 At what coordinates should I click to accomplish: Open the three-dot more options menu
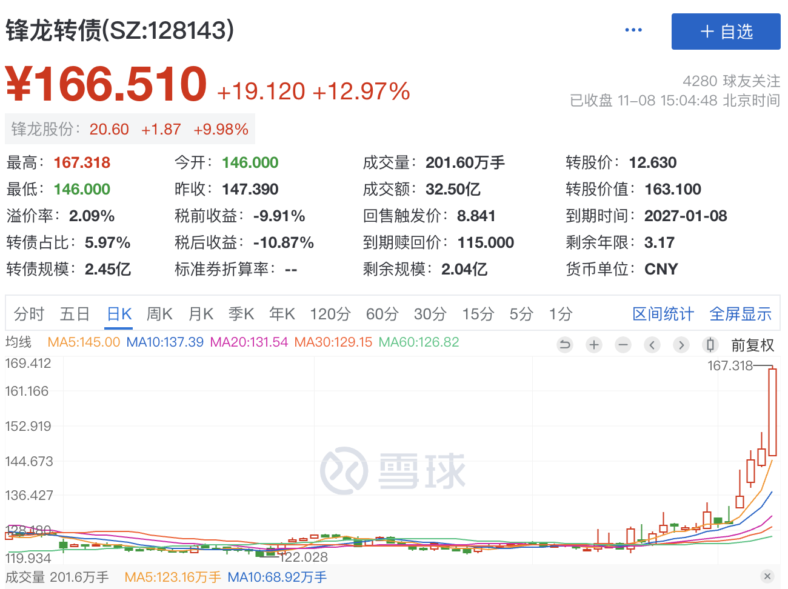[x=633, y=30]
